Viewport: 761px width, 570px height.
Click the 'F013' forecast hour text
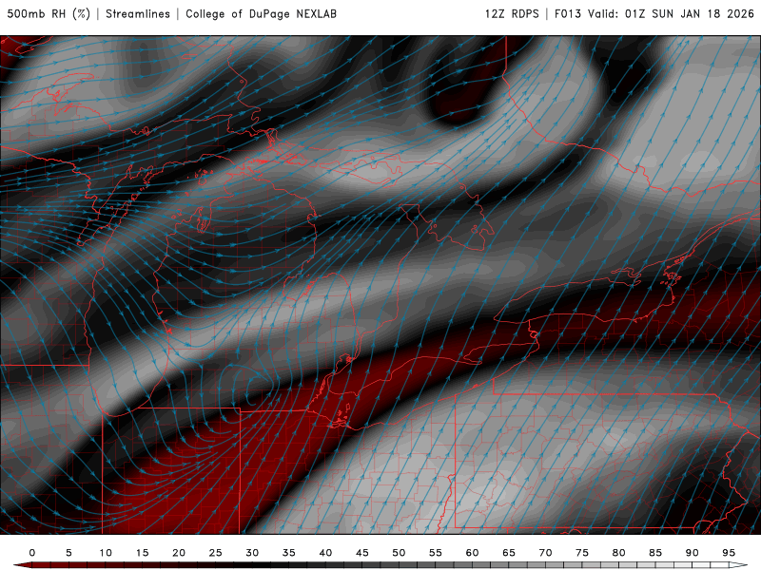(568, 13)
